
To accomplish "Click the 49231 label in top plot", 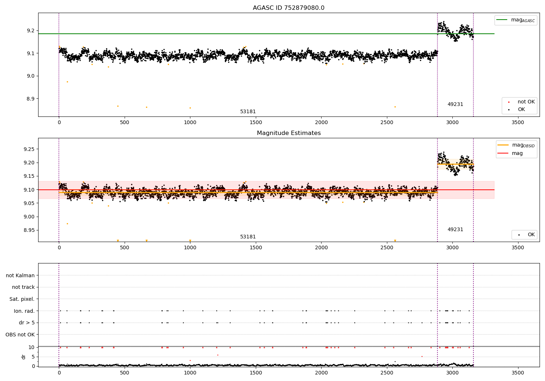I will pos(455,104).
